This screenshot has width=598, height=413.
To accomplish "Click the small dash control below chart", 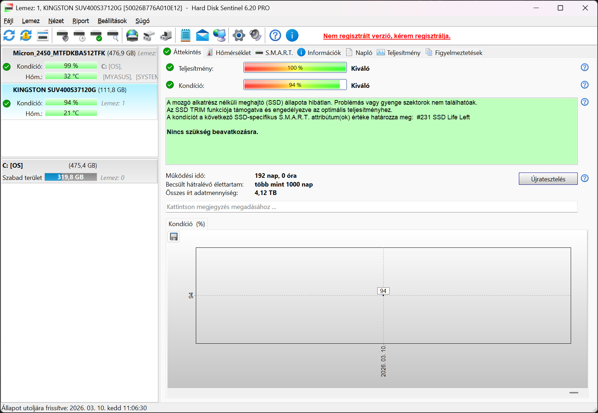I will tap(574, 393).
